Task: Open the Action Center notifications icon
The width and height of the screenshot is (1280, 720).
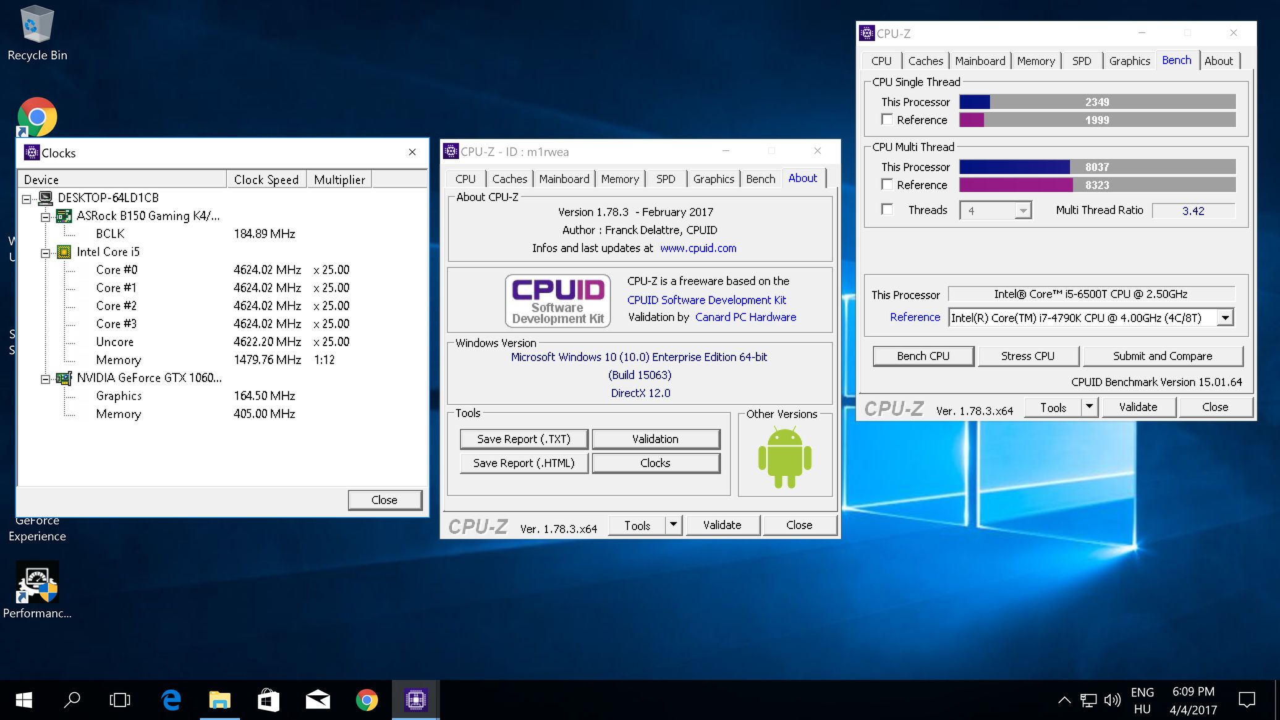Action: click(1247, 700)
